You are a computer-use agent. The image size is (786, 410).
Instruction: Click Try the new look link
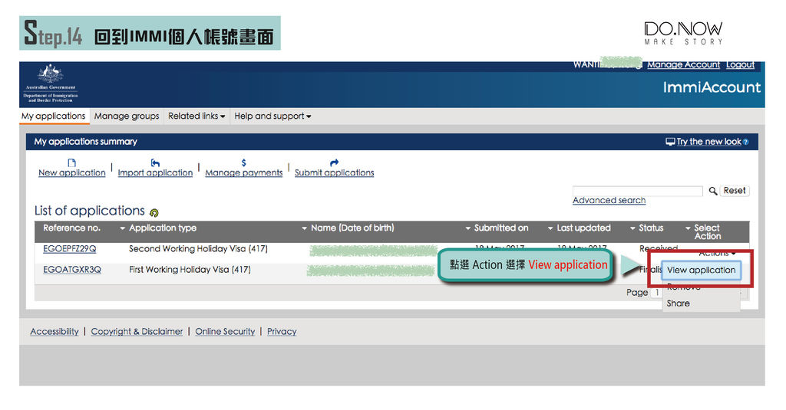(x=708, y=142)
